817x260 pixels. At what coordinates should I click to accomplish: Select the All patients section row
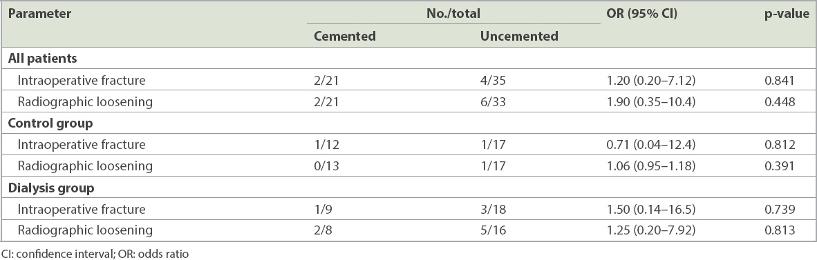409,58
